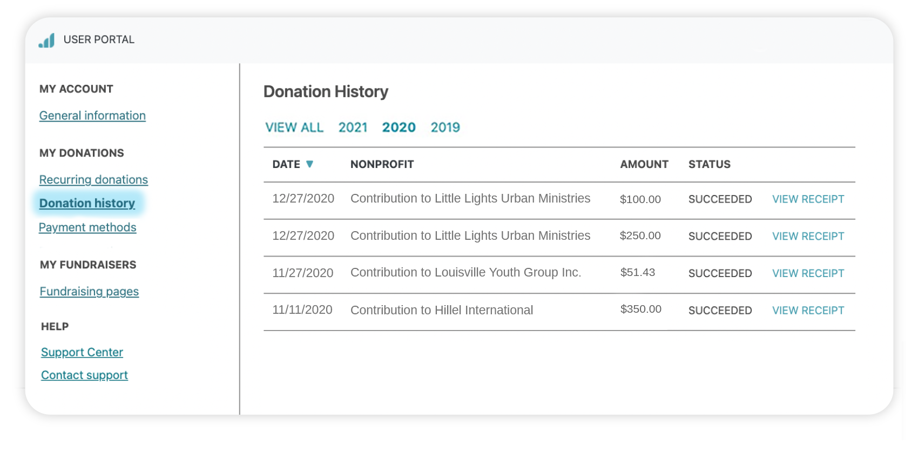Select Donation history in the sidebar
The height and width of the screenshot is (458, 918).
pos(87,204)
